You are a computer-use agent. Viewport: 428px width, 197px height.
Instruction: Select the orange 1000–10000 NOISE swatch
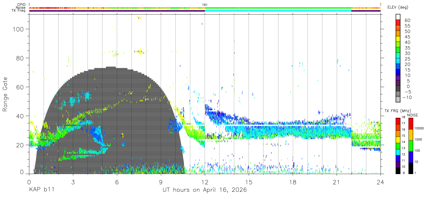tap(410, 134)
